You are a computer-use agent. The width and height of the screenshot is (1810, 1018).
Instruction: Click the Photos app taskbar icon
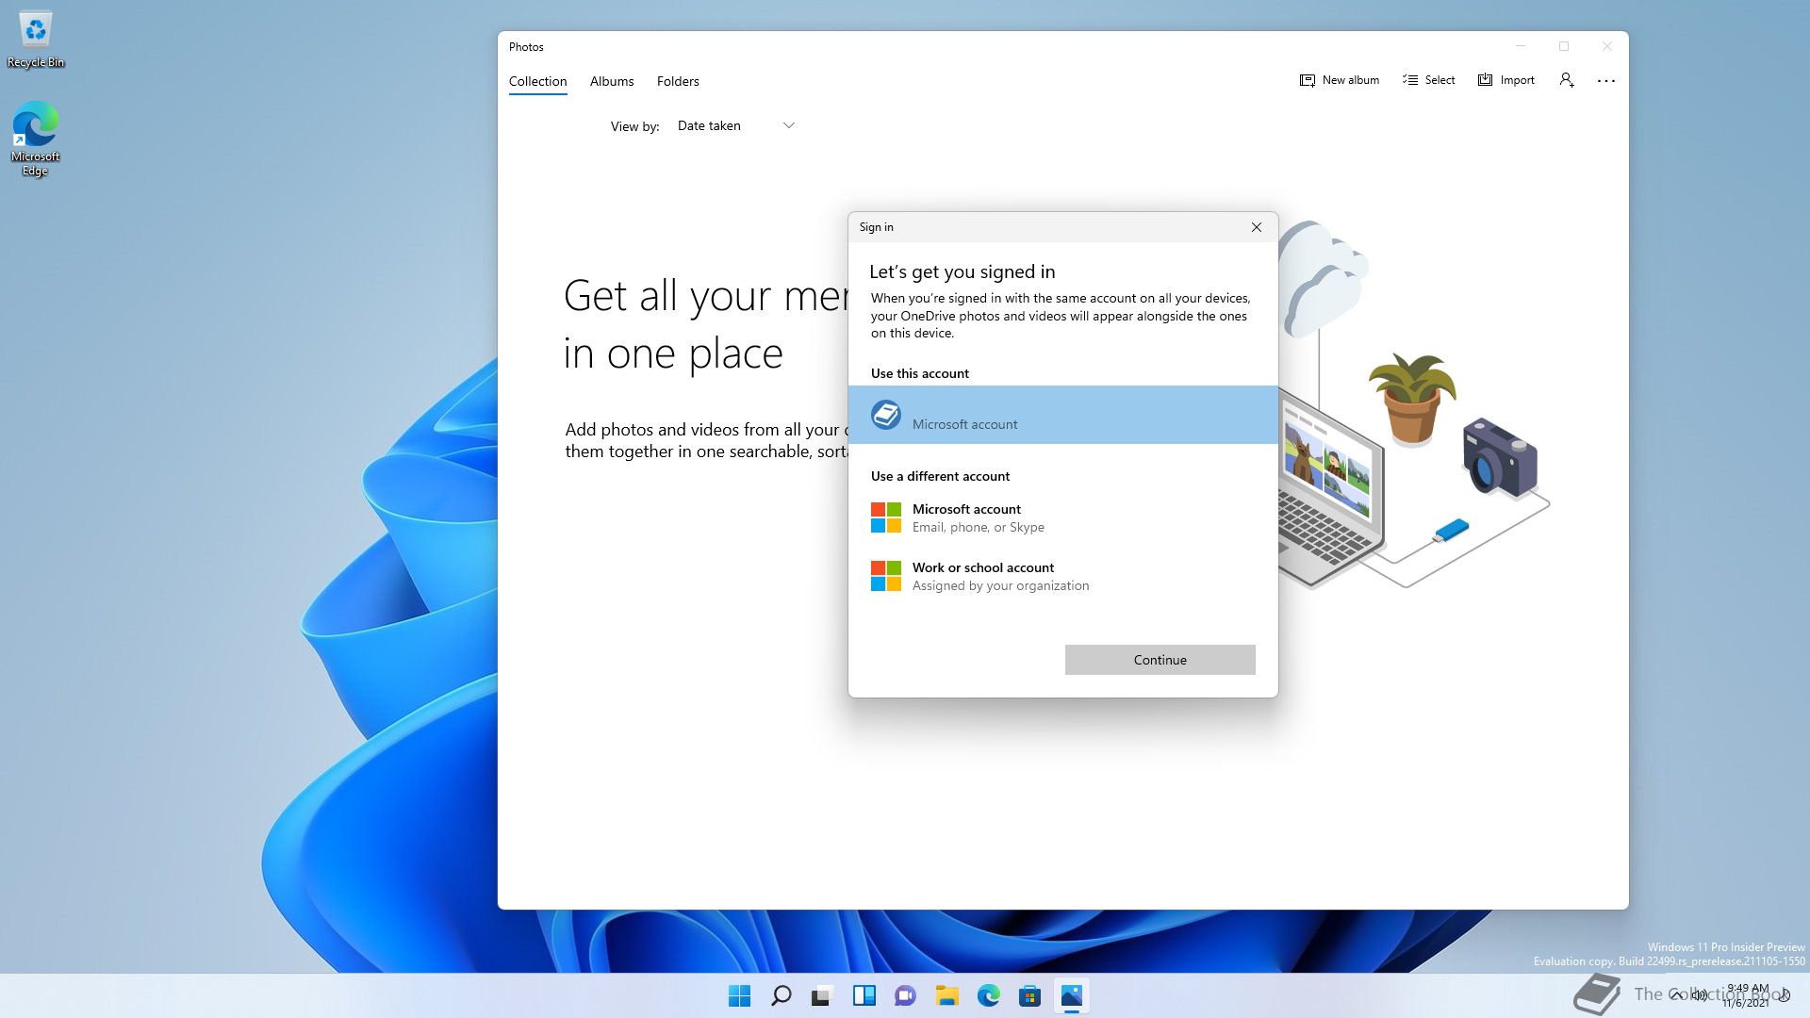[1072, 995]
